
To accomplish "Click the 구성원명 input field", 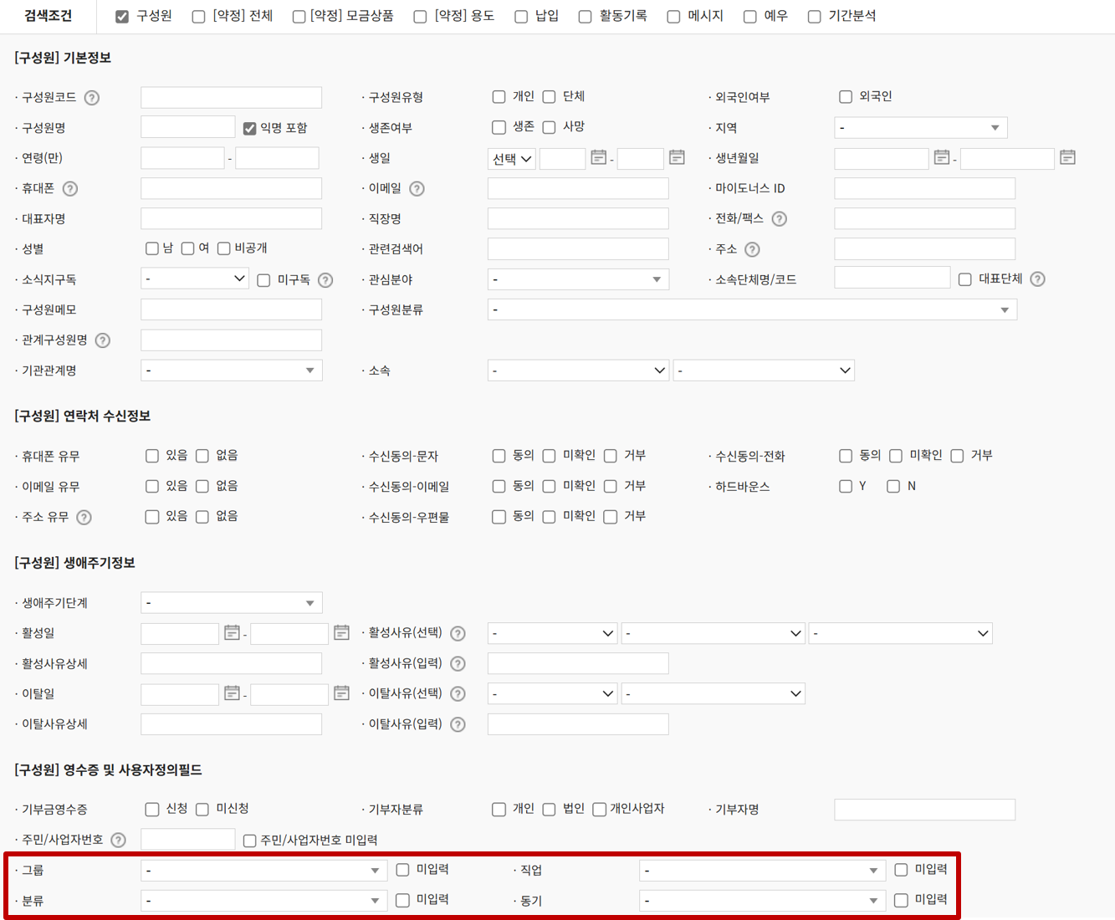I will tap(187, 127).
